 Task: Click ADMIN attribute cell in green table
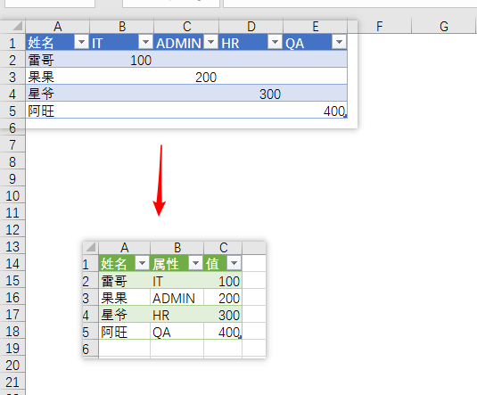(177, 297)
